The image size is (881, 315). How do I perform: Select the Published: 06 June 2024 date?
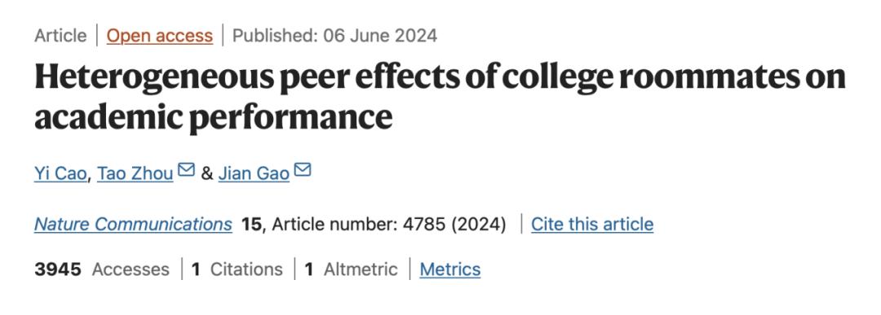335,36
